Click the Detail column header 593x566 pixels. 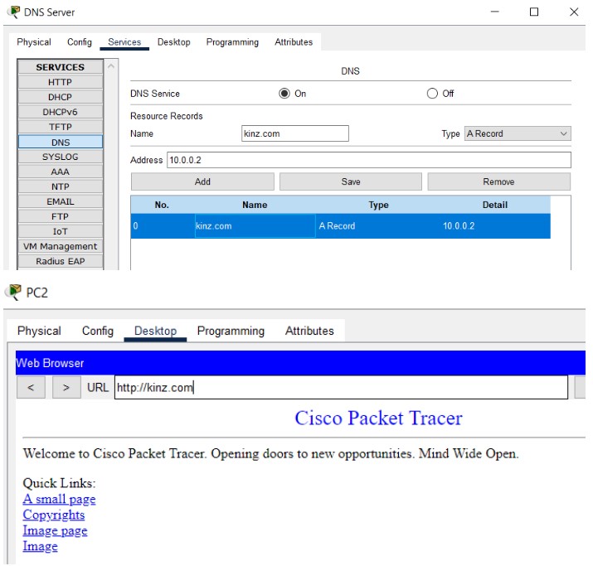click(494, 205)
